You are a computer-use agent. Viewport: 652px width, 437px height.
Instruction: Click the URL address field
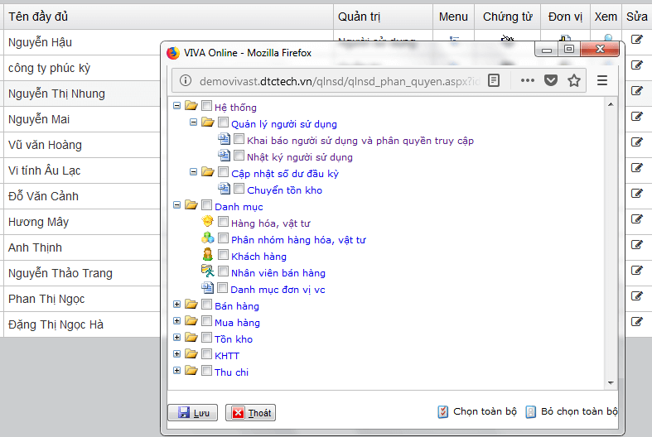pyautogui.click(x=331, y=81)
